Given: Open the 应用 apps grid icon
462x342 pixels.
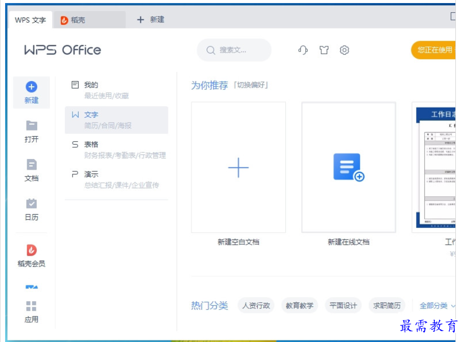Looking at the screenshot, I should [31, 306].
